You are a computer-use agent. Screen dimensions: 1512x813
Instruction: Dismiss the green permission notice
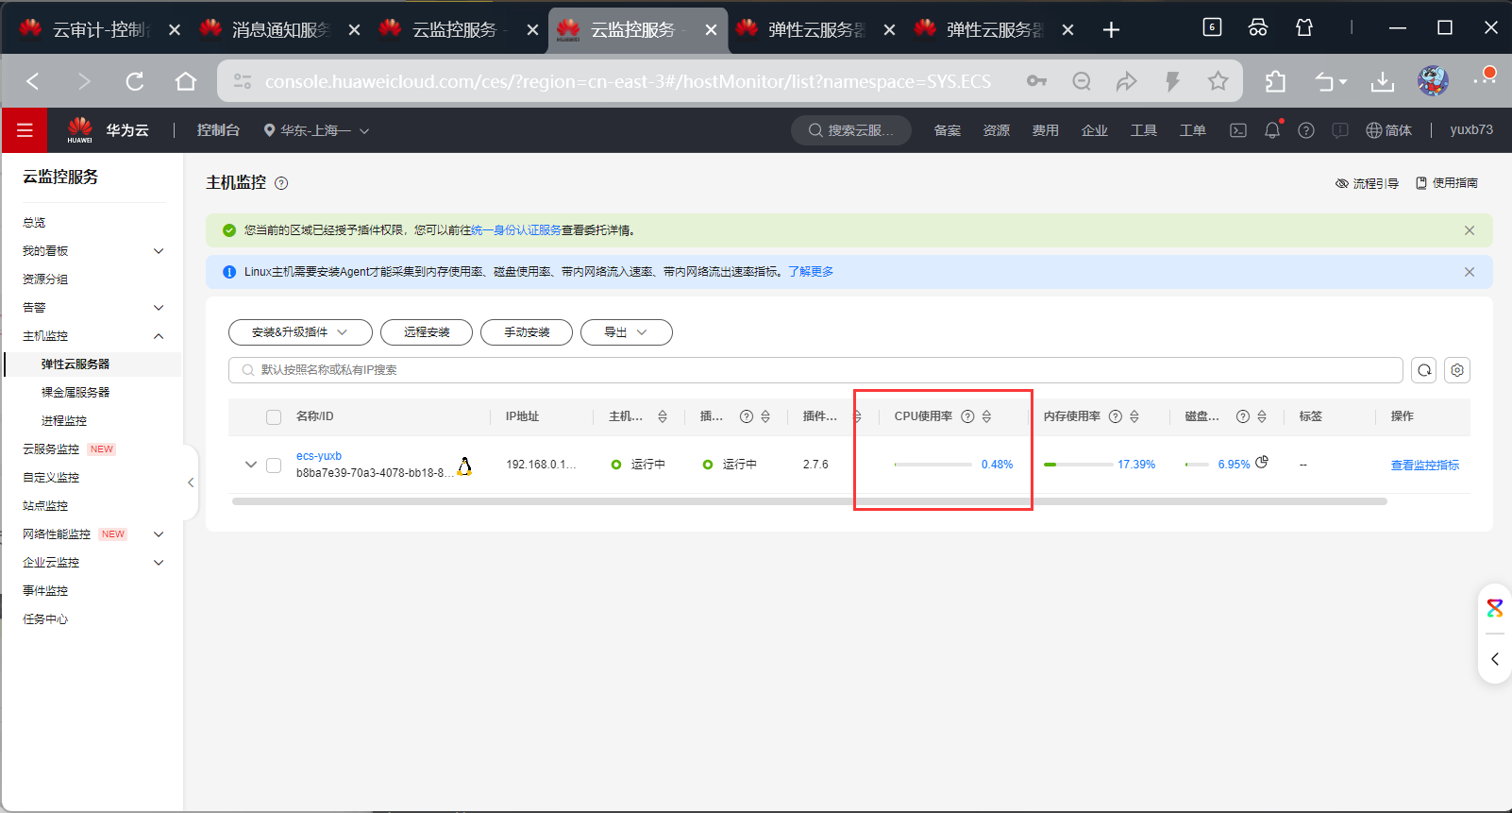point(1470,230)
